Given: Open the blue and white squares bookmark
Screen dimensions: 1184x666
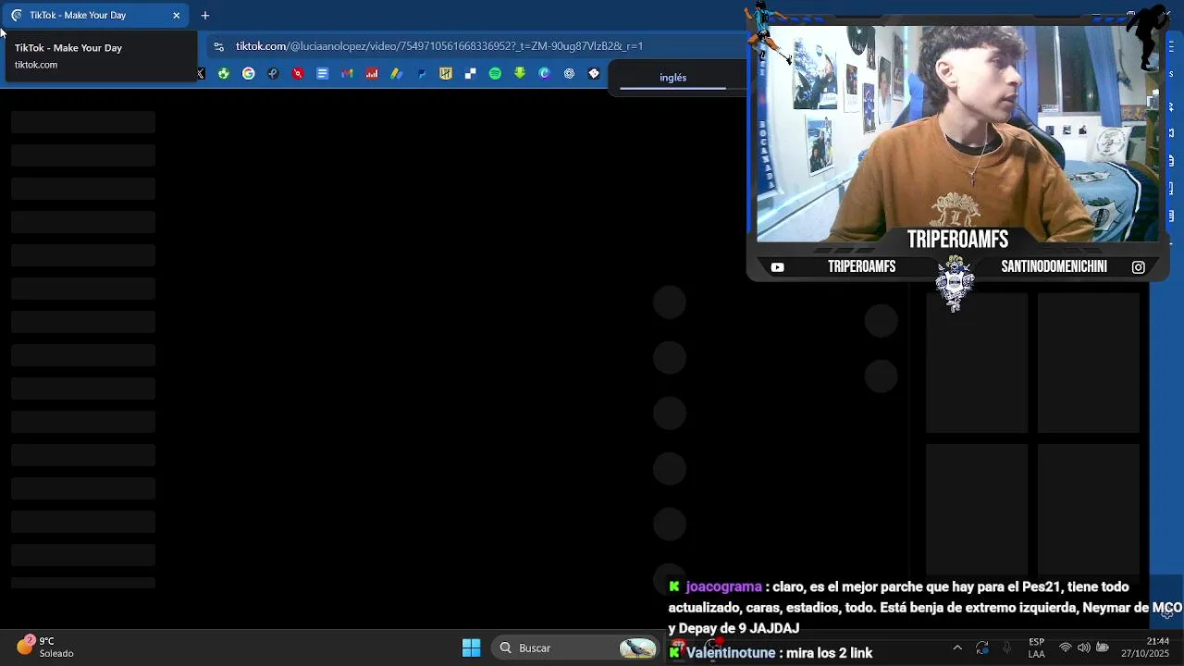Looking at the screenshot, I should tap(471, 74).
